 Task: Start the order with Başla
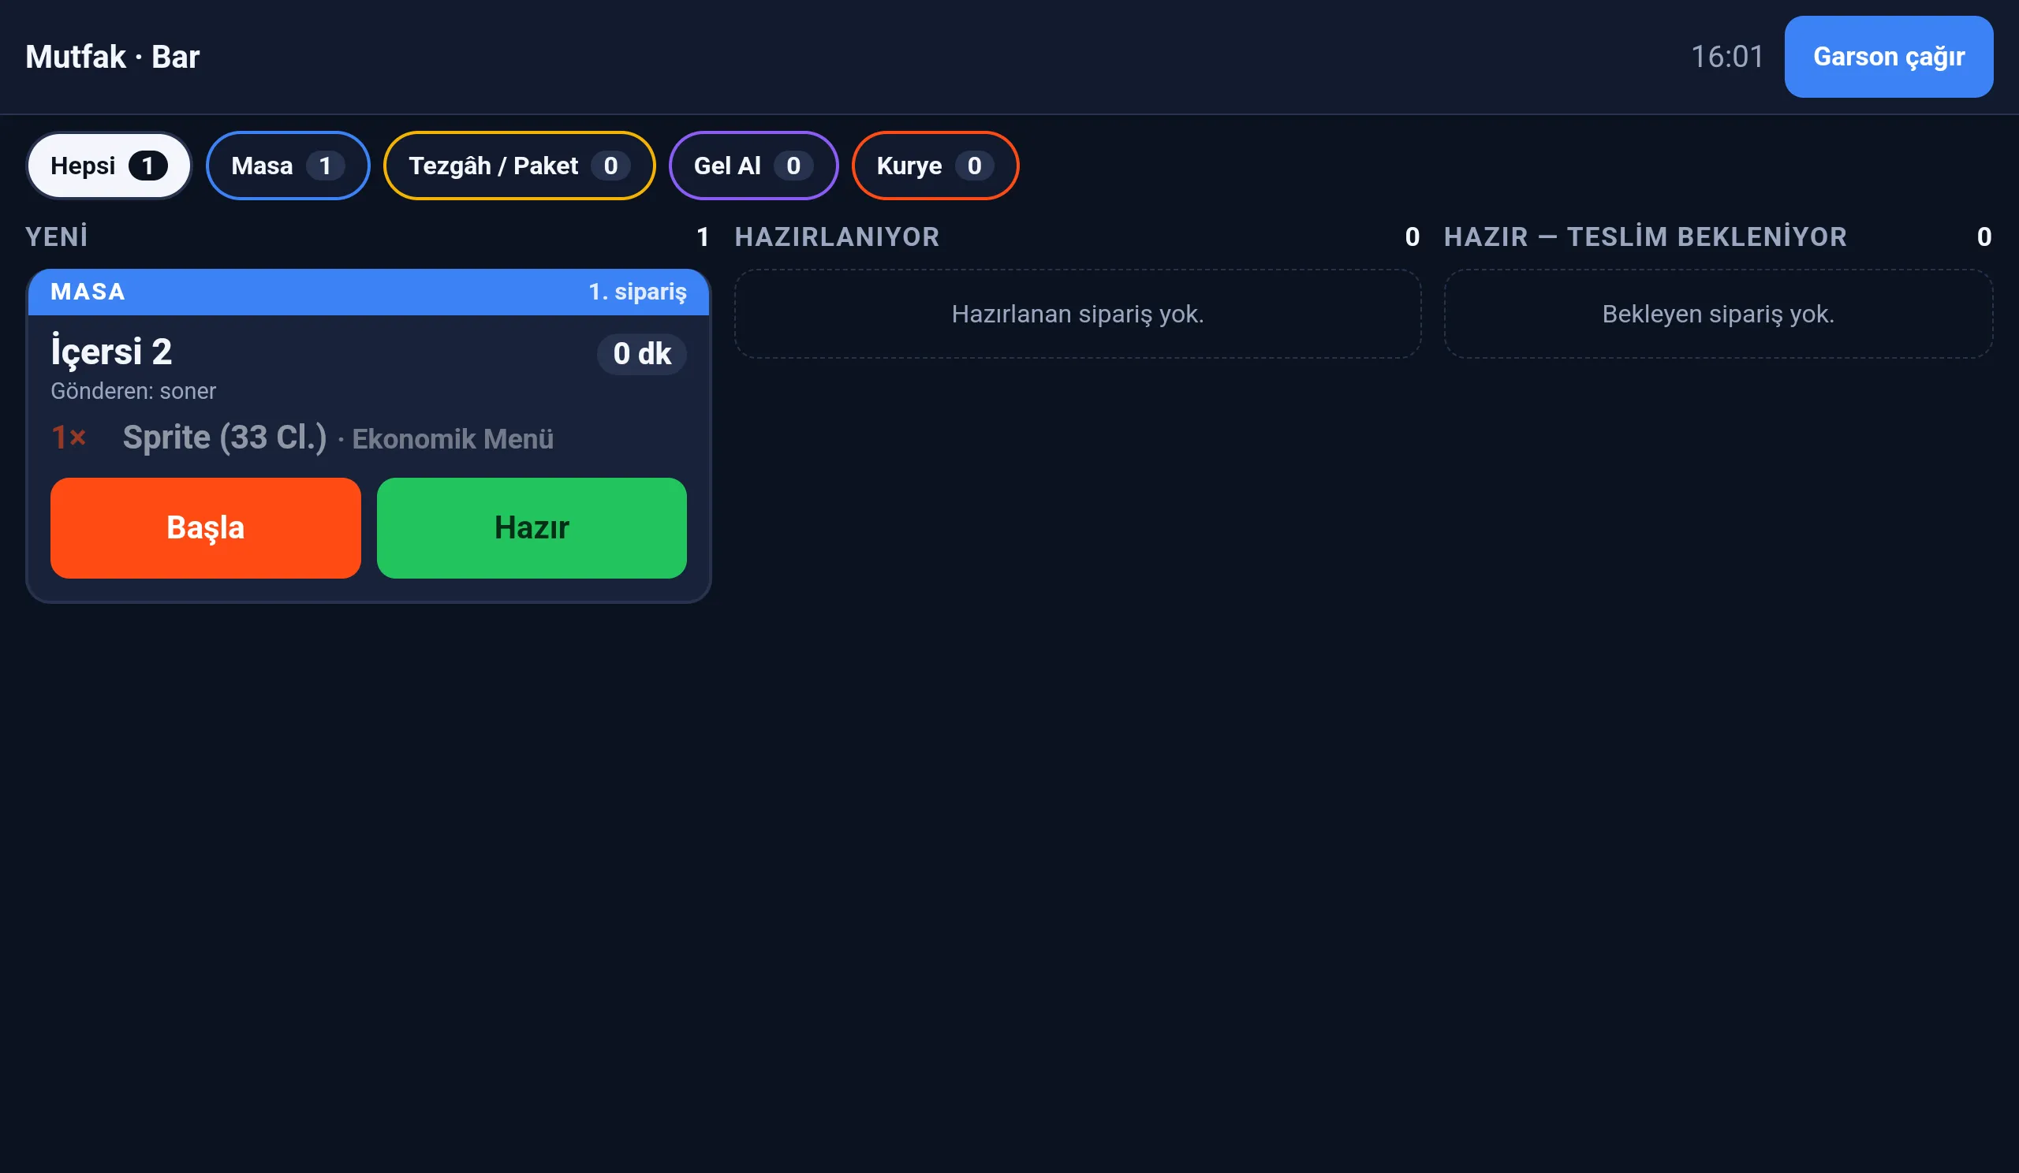(205, 527)
